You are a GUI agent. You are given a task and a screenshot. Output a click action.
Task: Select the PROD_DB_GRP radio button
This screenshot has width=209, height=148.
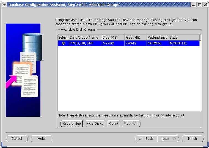tap(64, 43)
